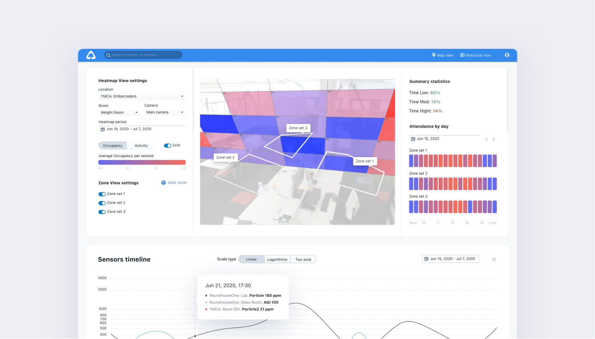The height and width of the screenshot is (339, 595).
Task: Select Linear scale type
Action: pyautogui.click(x=252, y=259)
